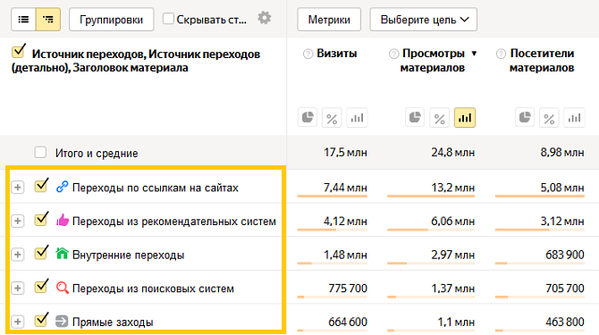The width and height of the screenshot is (599, 335).
Task: Open the Метрики button
Action: point(329,20)
